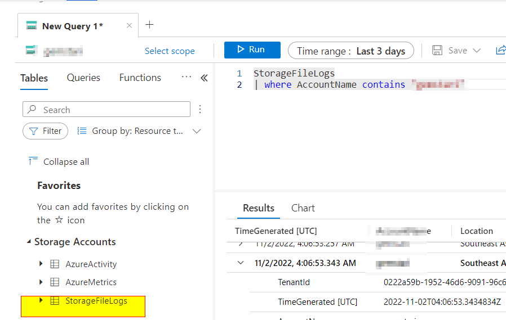Click the AccountName text on line 2
This screenshot has height=320, width=506.
327,85
